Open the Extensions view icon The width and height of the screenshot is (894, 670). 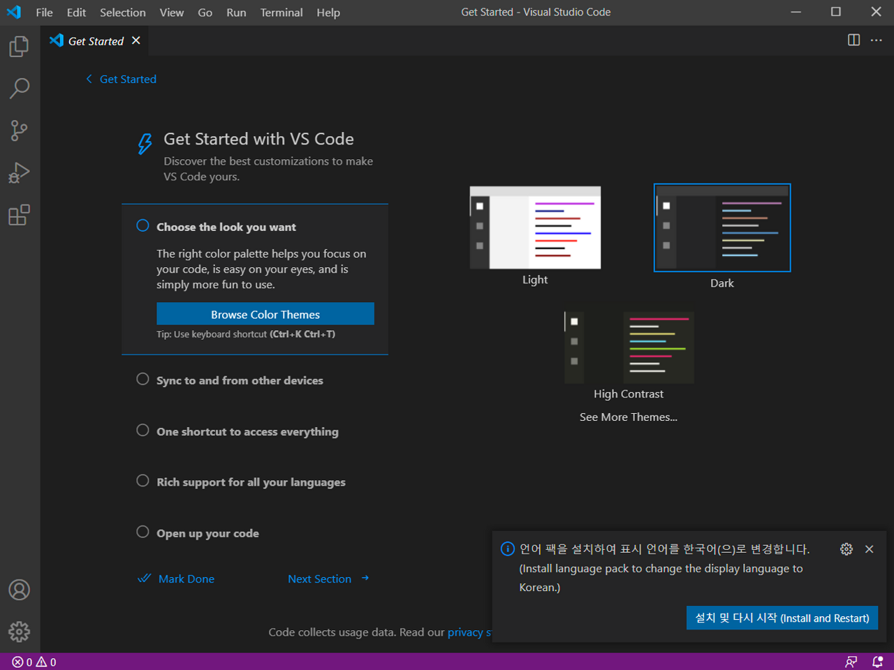[x=20, y=215]
